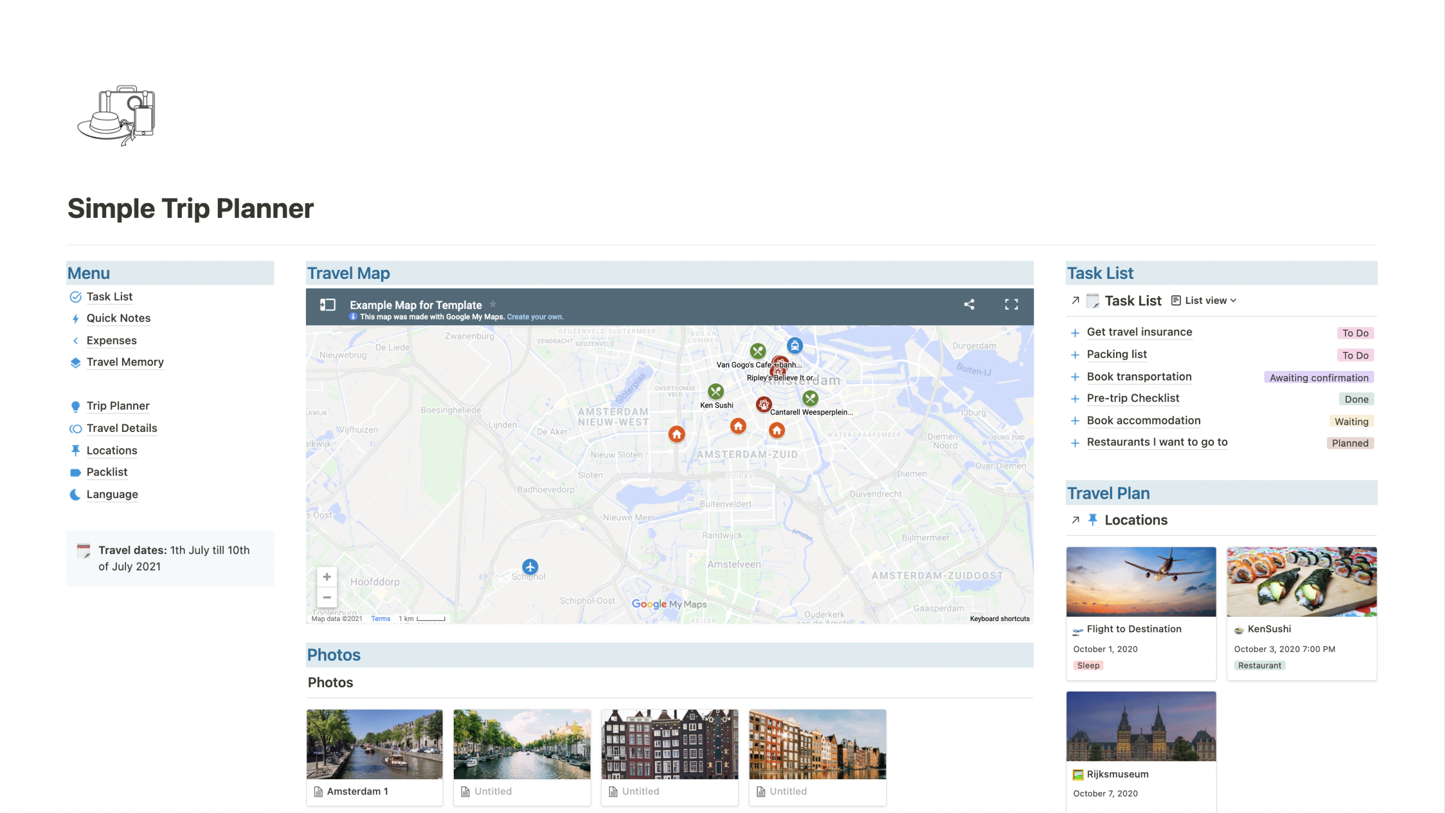Follow the Create your own link
This screenshot has width=1445, height=813.
535,317
